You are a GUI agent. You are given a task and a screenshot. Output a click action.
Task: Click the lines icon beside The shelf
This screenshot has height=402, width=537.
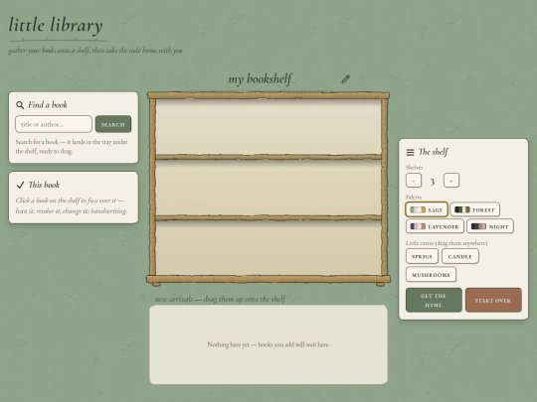(x=410, y=152)
